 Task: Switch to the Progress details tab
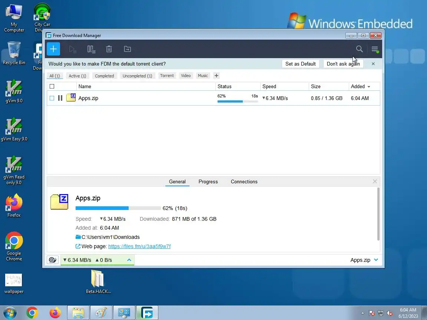coord(208,181)
